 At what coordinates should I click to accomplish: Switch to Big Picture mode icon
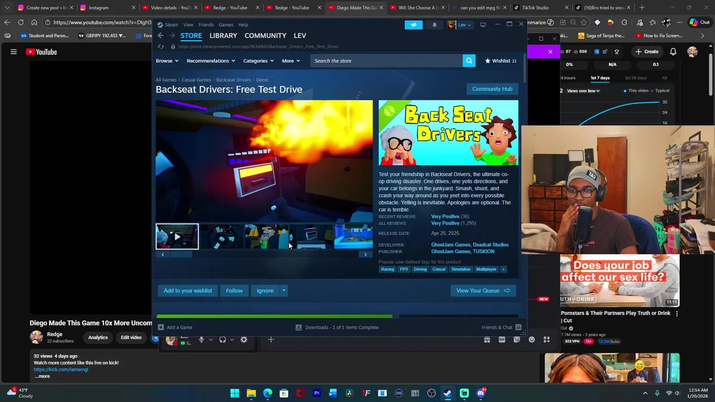(483, 25)
